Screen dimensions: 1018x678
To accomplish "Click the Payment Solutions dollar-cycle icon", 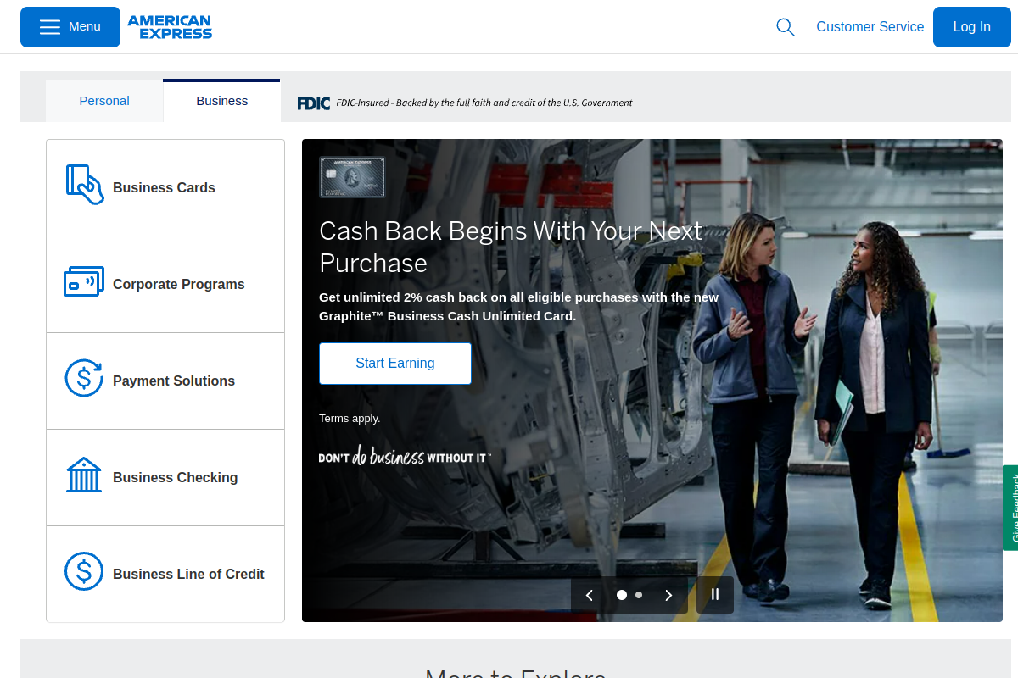I will (84, 378).
